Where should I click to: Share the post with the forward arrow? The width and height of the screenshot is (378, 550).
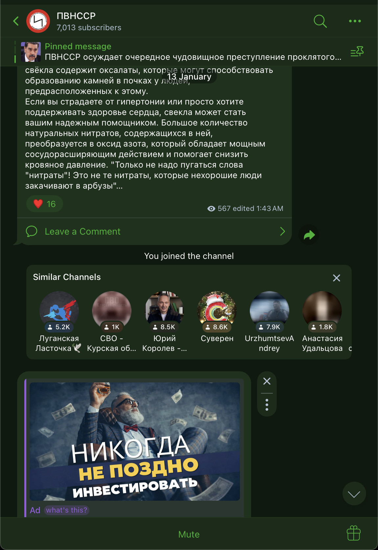click(x=309, y=235)
